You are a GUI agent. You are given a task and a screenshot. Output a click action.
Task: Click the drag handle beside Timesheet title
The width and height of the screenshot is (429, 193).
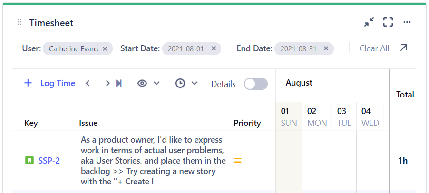click(x=19, y=22)
